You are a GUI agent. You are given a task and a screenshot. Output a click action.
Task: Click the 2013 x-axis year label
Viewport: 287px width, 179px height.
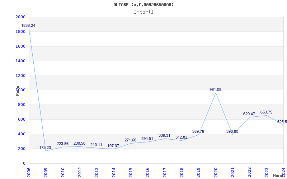(97, 172)
